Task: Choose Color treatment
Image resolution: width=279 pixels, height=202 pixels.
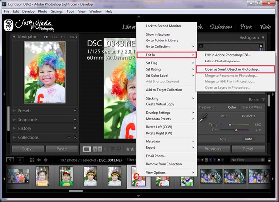Action: [232, 107]
